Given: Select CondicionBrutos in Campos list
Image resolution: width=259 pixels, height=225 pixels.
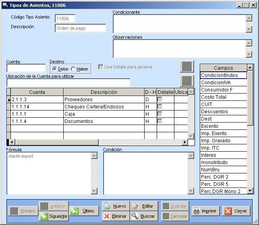Looking at the screenshot, I should (223, 75).
